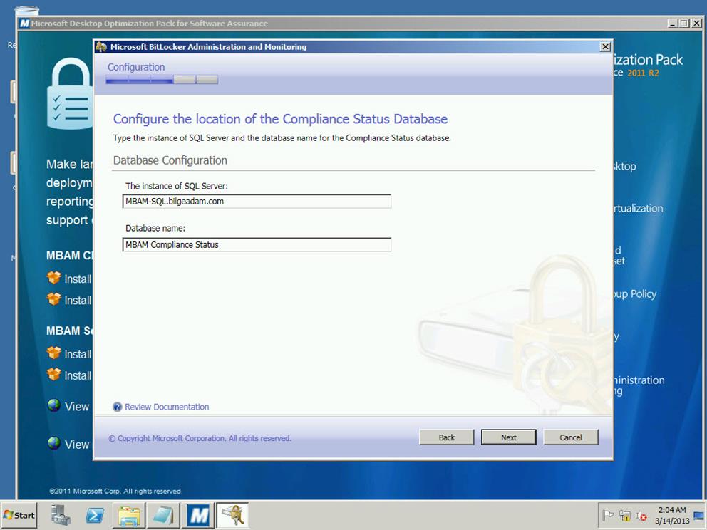Click the "Copyright Microsoft Corporation" footer text
The width and height of the screenshot is (707, 530).
click(200, 438)
